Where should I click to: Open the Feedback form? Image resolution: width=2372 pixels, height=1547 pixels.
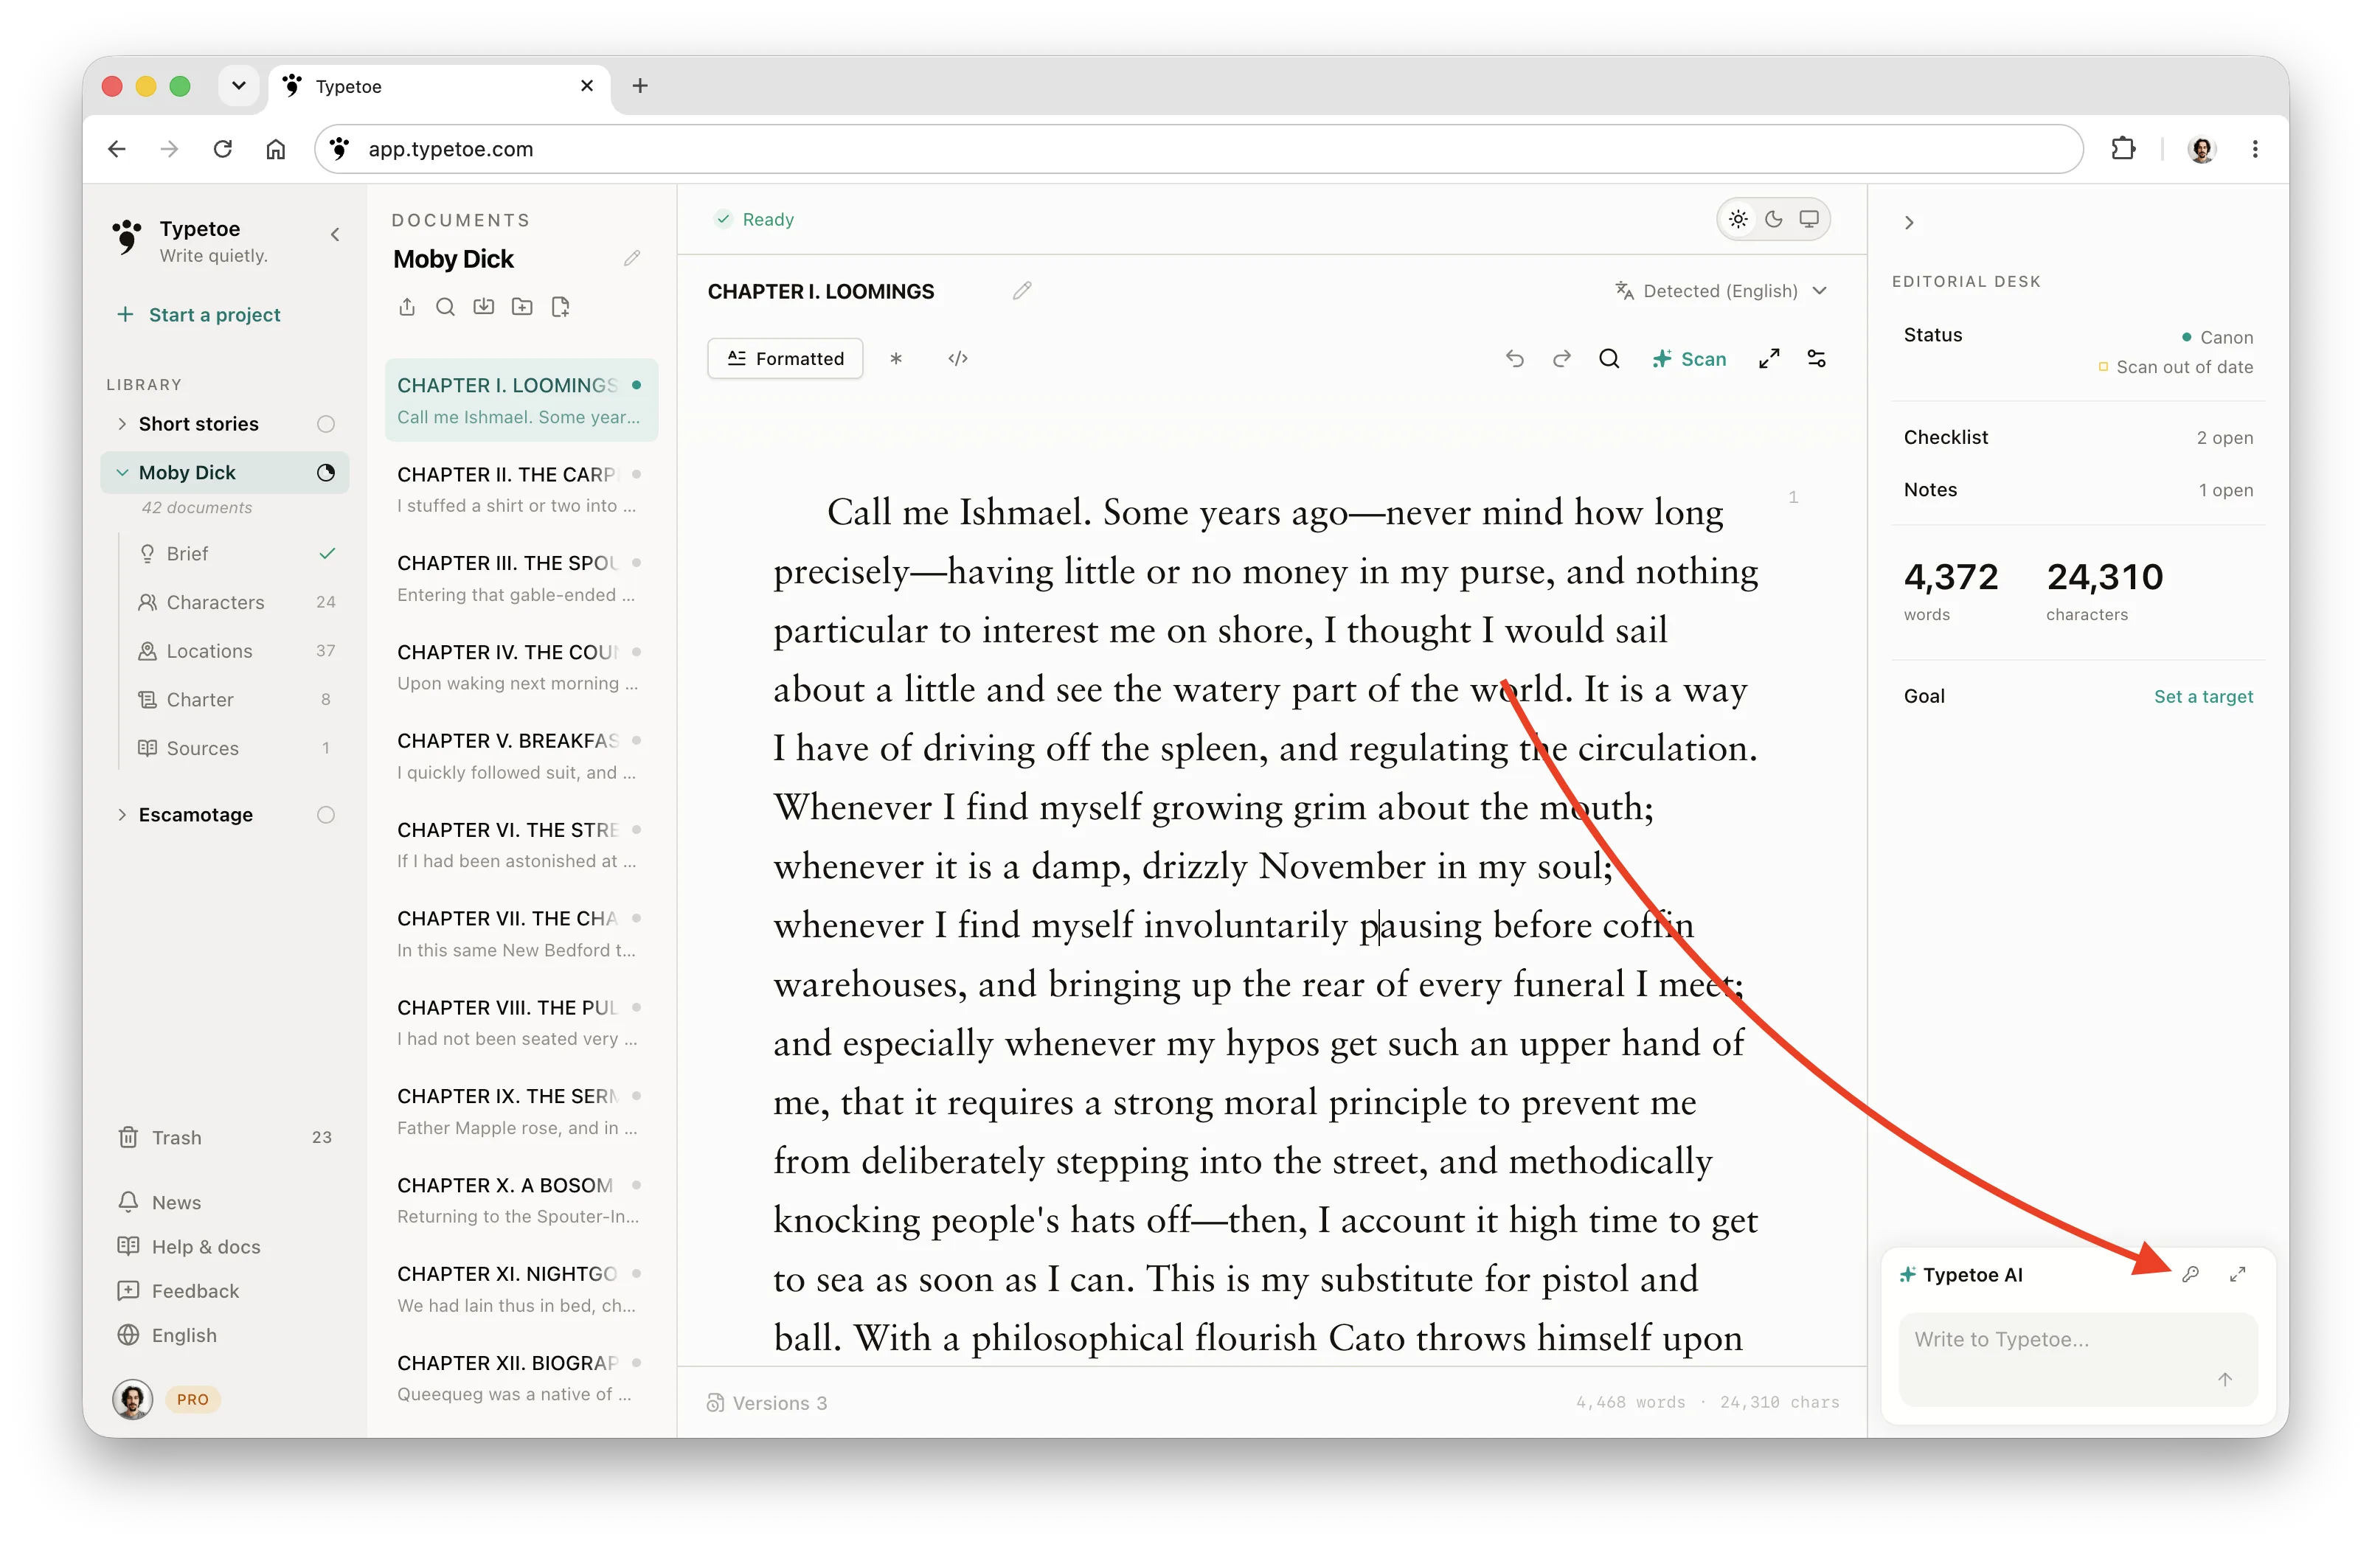[x=178, y=1291]
